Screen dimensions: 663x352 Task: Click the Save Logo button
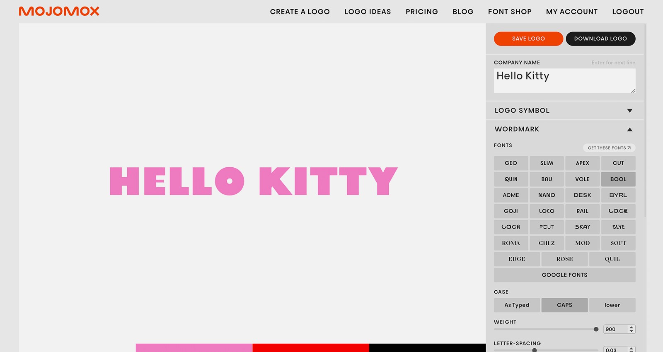pos(528,39)
